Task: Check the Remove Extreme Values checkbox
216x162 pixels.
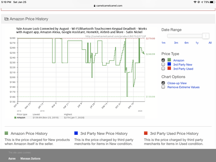Action: click(163, 87)
